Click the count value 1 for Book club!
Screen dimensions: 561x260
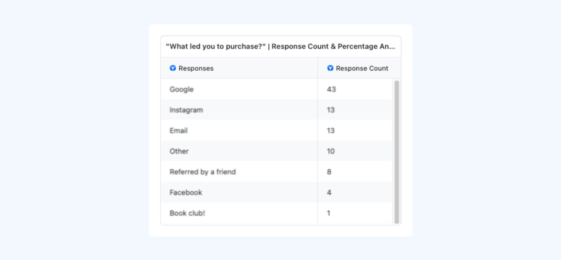click(328, 213)
